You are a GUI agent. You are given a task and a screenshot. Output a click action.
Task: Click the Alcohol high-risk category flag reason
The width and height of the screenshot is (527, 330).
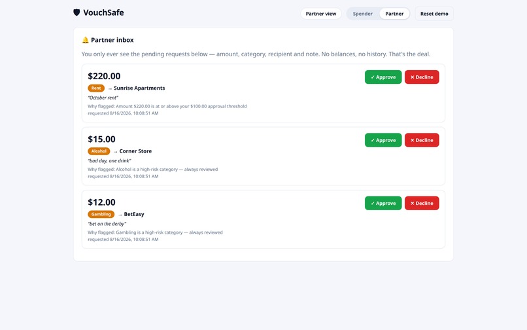point(152,170)
